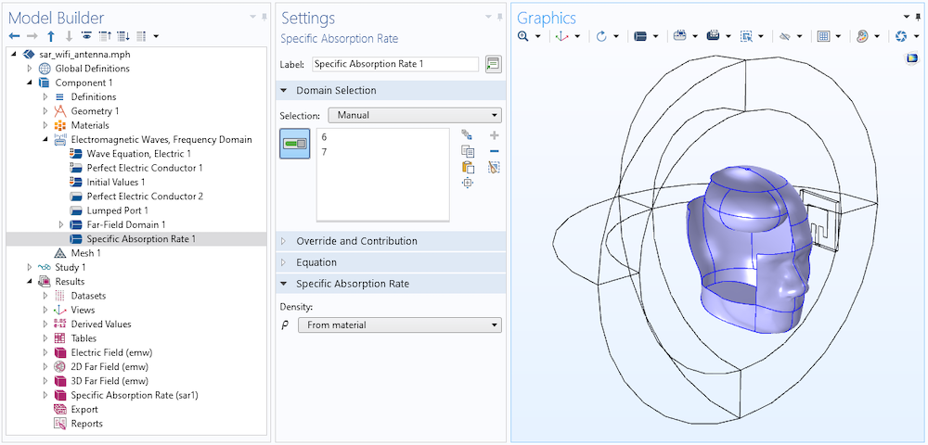The height and width of the screenshot is (445, 928).
Task: Select the Electric Field (emw) plot group
Action: pyautogui.click(x=112, y=352)
